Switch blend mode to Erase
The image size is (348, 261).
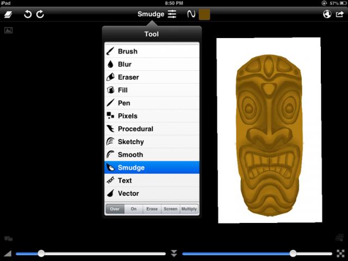(x=152, y=209)
